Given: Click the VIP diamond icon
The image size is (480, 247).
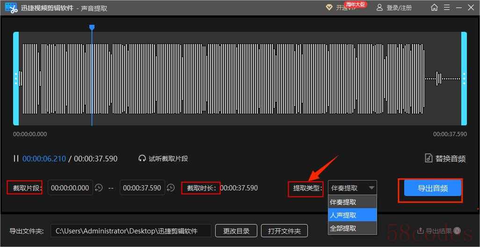Looking at the screenshot, I should pos(329,7).
